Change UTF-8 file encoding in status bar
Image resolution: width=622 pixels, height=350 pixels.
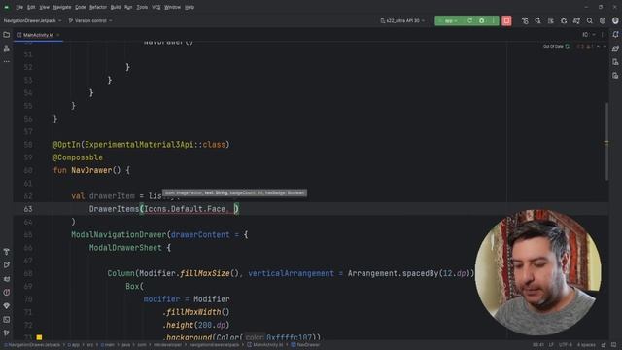[565, 345]
